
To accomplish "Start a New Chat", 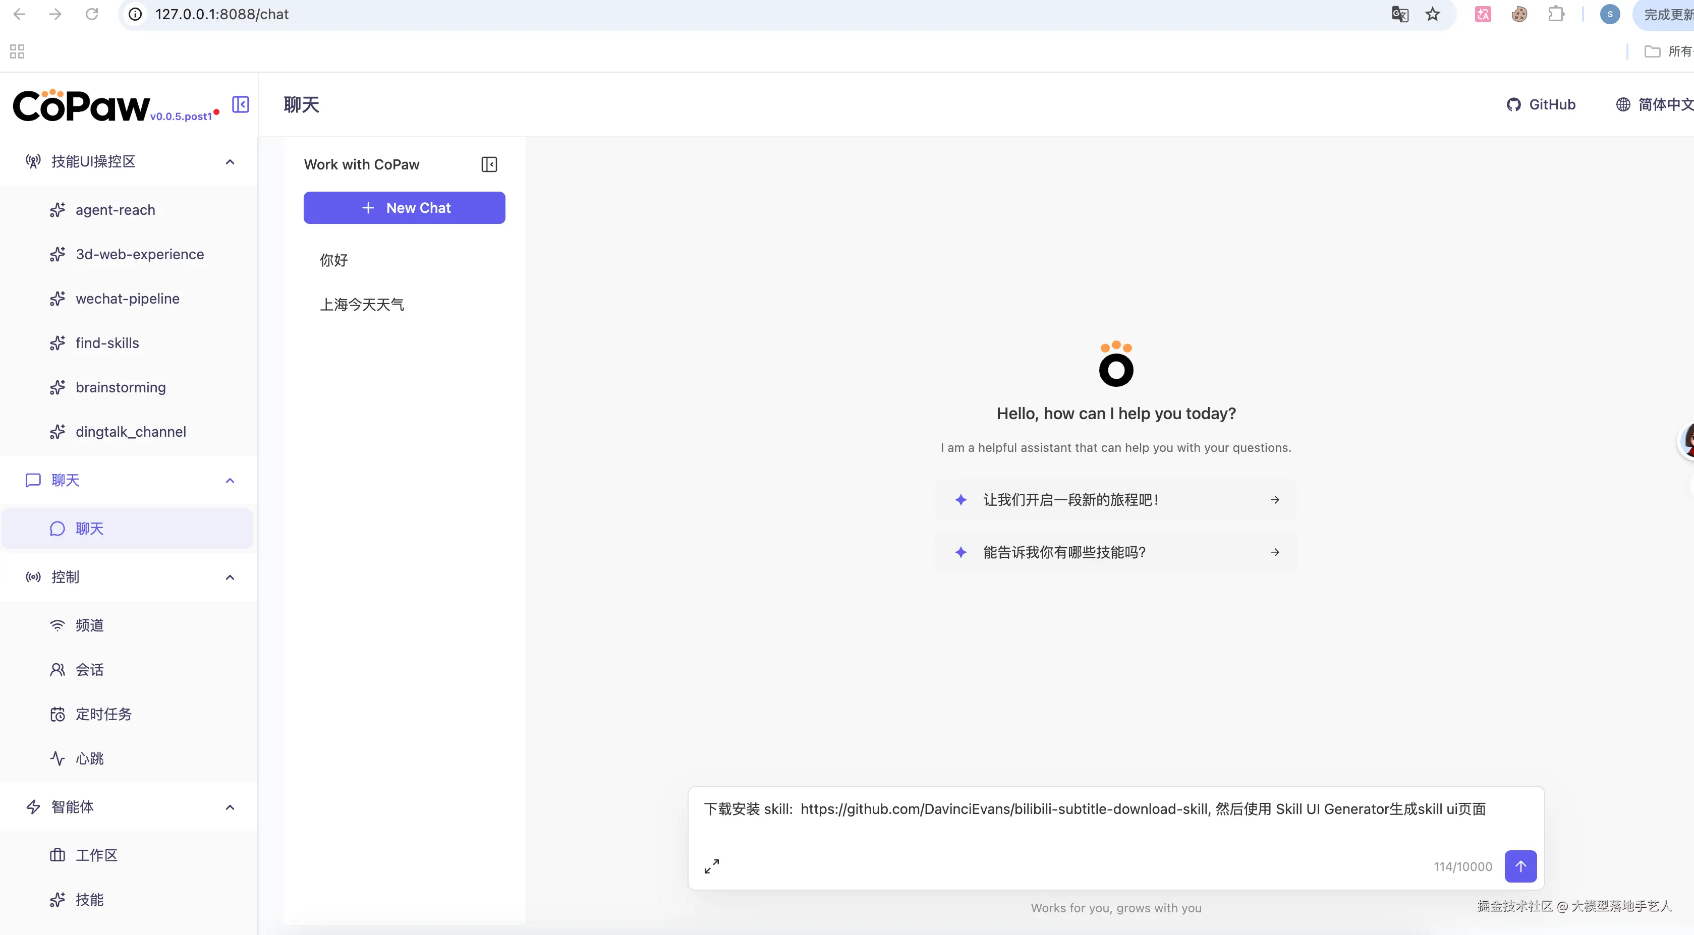I will (x=404, y=208).
